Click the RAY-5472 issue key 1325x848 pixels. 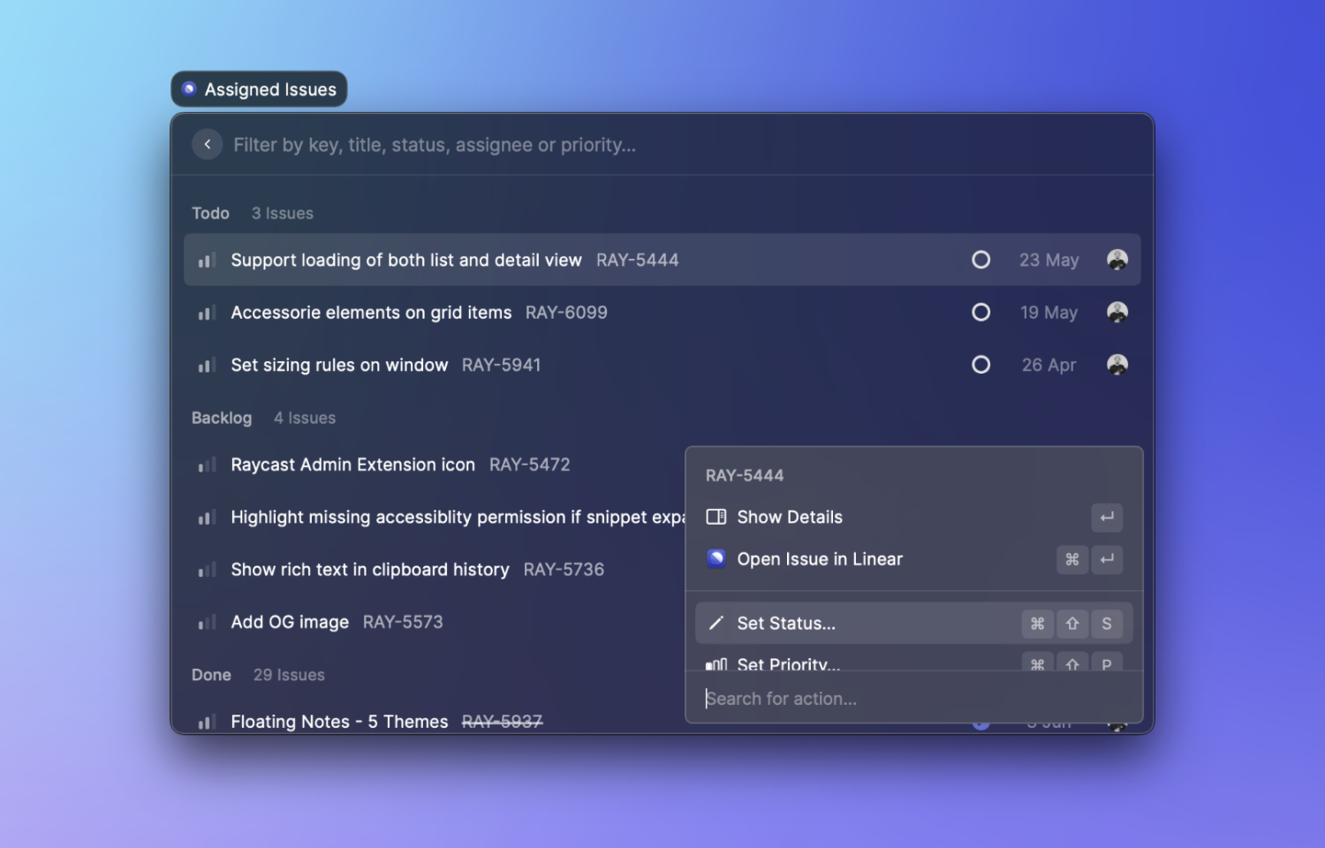pyautogui.click(x=529, y=465)
